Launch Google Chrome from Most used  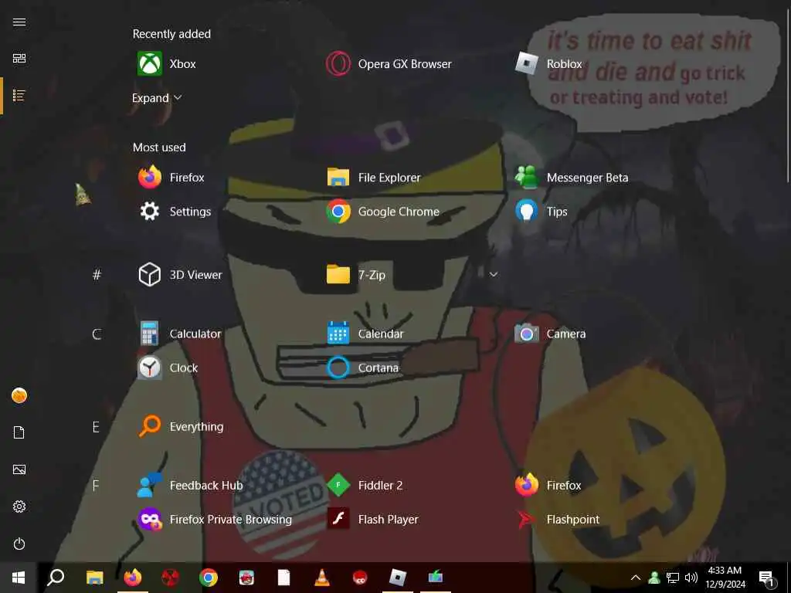coord(383,212)
